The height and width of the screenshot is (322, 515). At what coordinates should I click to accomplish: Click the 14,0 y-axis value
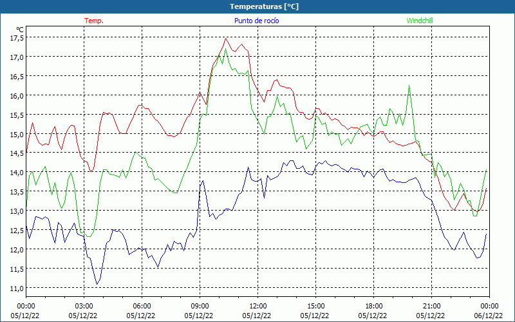coord(17,173)
